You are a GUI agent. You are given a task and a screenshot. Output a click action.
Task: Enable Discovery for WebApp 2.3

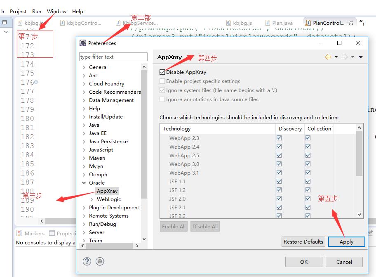[x=279, y=138]
